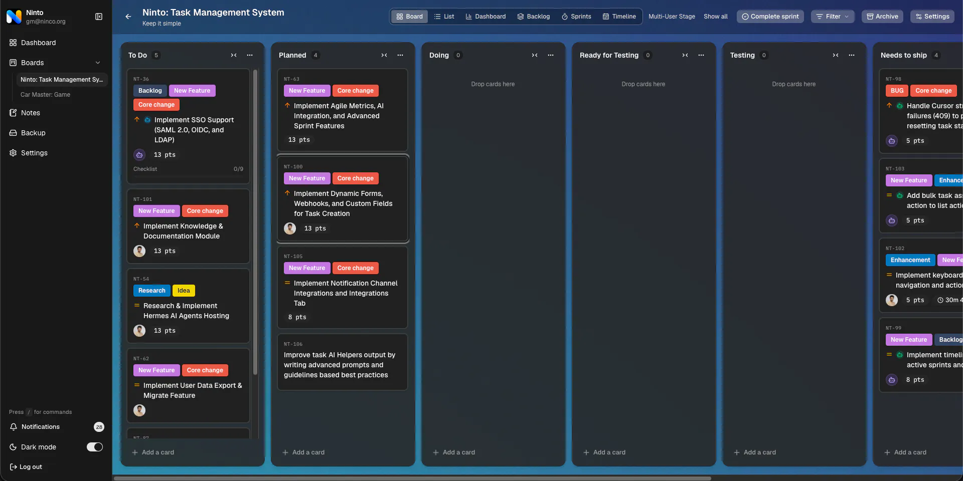963x481 pixels.
Task: Add a card to Doing column
Action: coord(454,452)
